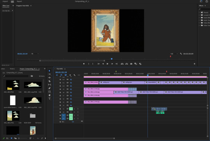Click Go to In point

(98, 64)
